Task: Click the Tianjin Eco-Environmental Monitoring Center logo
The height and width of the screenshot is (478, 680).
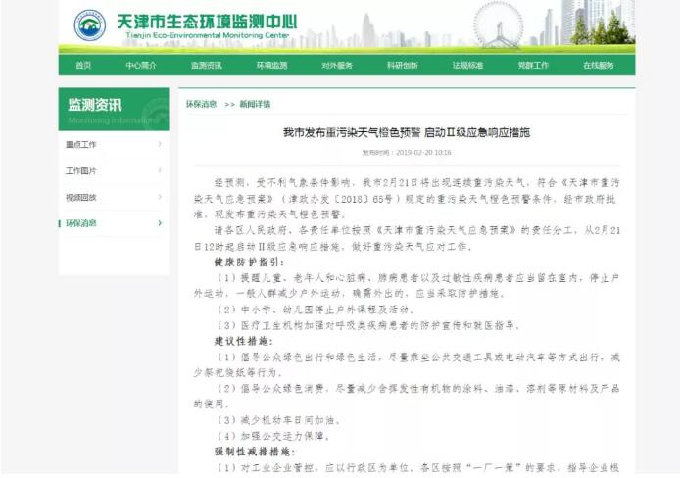Action: click(x=90, y=25)
